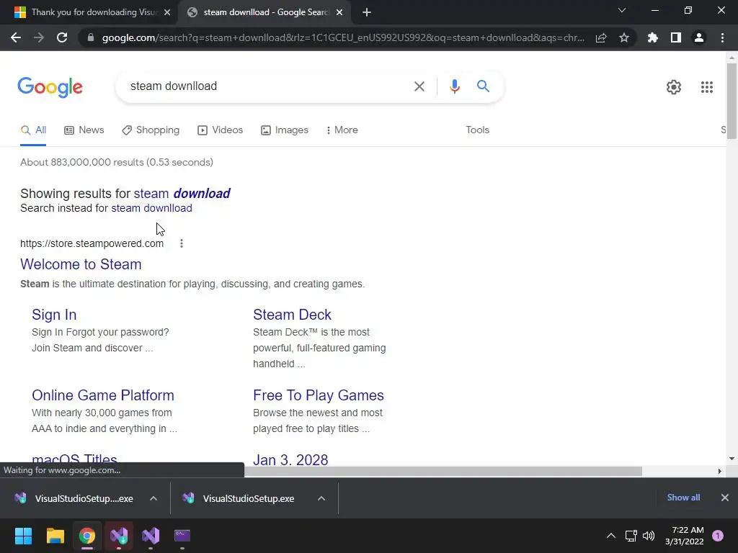This screenshot has width=738, height=553.
Task: Click the horizontal scrollbar thumb
Action: 443,472
